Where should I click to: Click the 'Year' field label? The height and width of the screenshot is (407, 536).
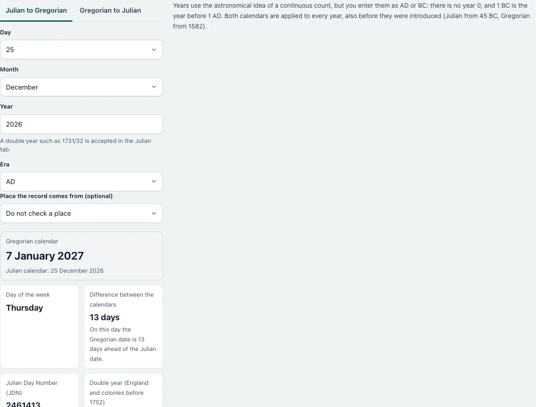pyautogui.click(x=6, y=107)
